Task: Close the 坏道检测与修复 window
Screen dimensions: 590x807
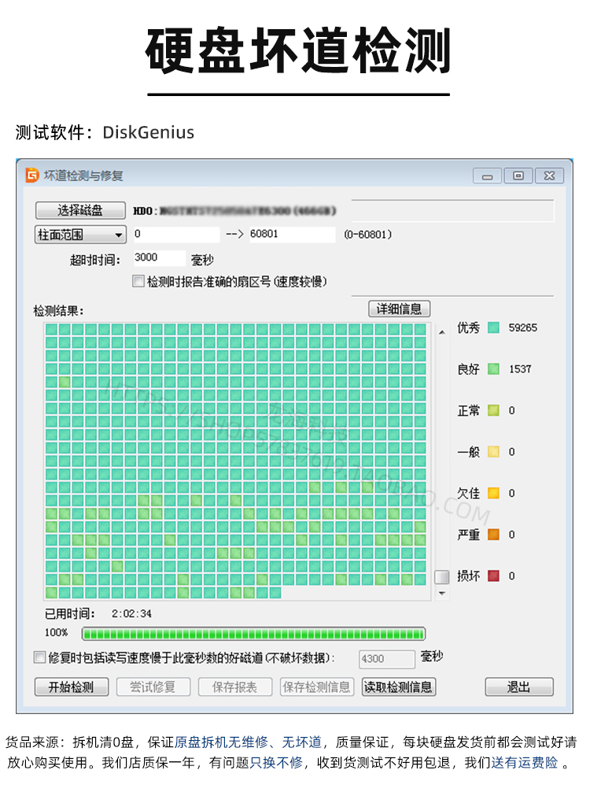Action: pos(549,176)
